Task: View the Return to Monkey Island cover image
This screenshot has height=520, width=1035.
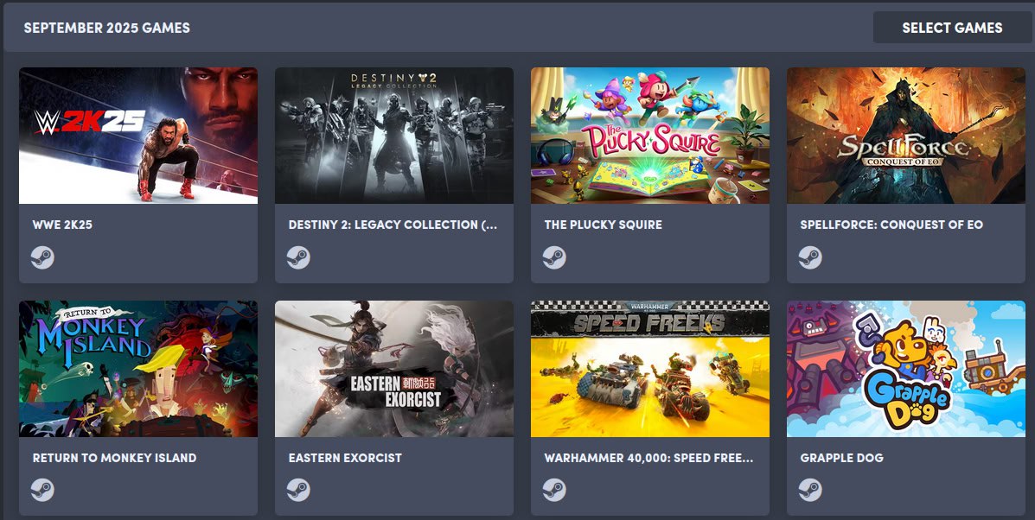Action: pyautogui.click(x=138, y=369)
